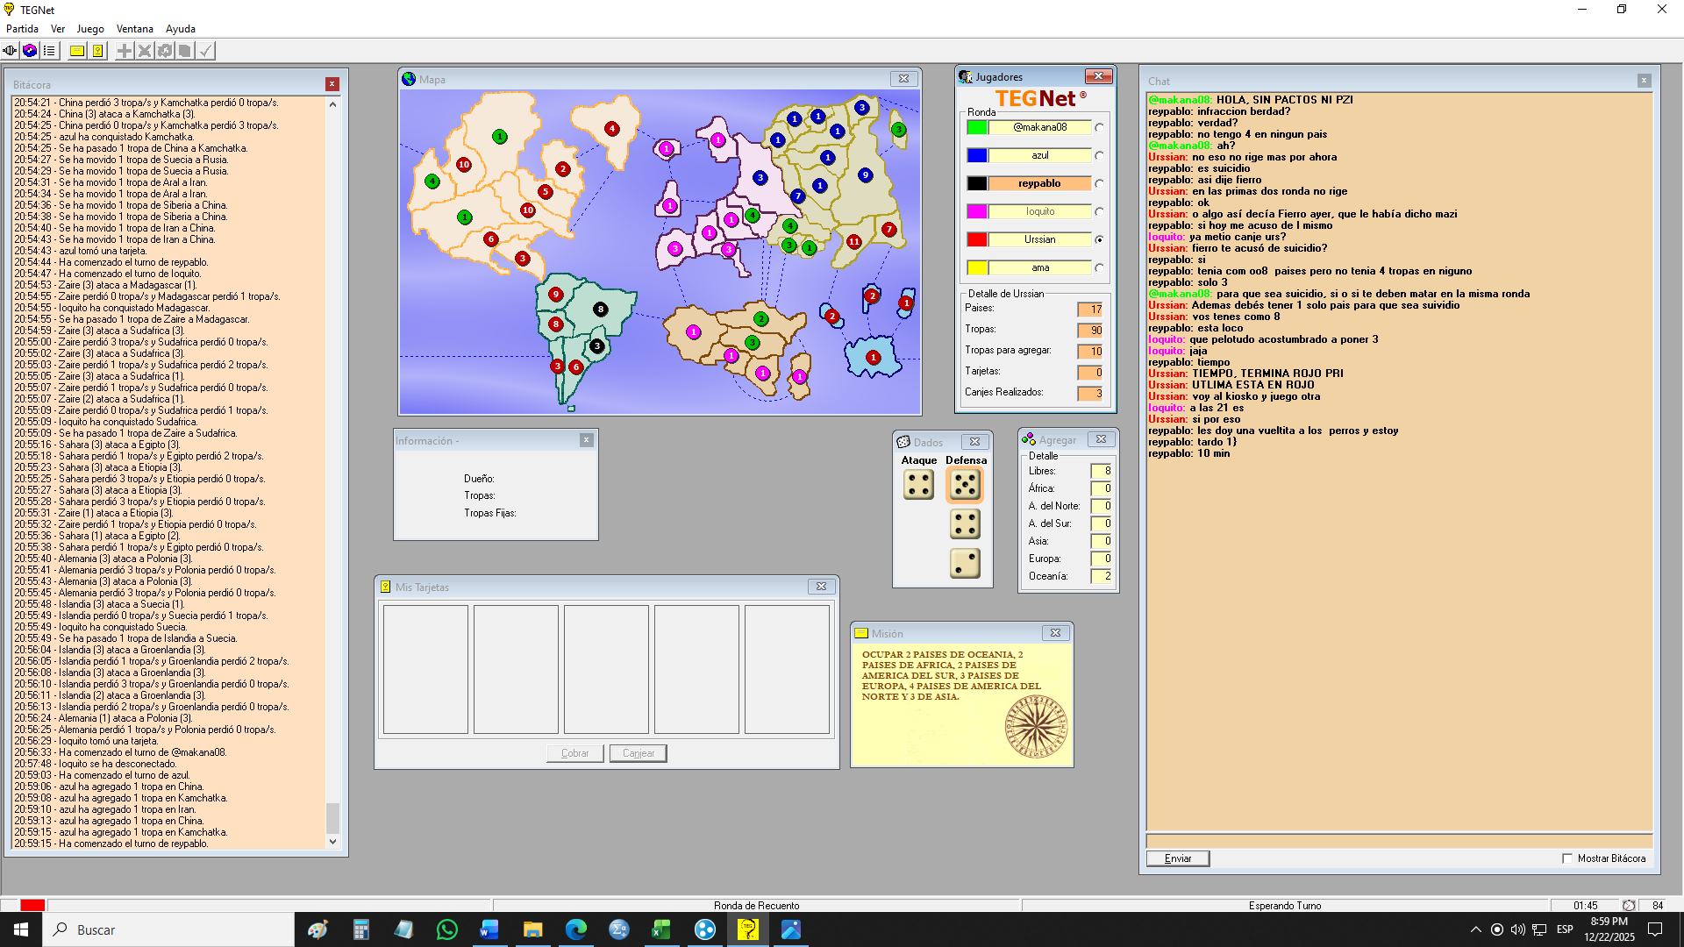Click the chat message input field

coord(1398,841)
